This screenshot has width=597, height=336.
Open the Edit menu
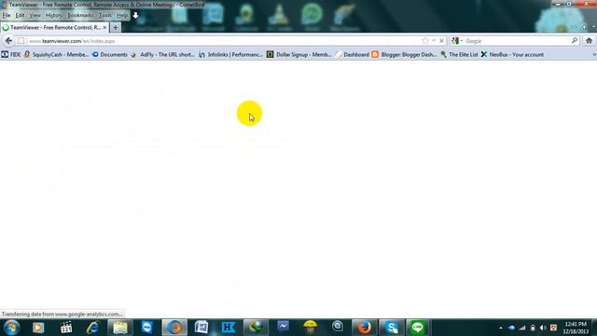pyautogui.click(x=20, y=15)
